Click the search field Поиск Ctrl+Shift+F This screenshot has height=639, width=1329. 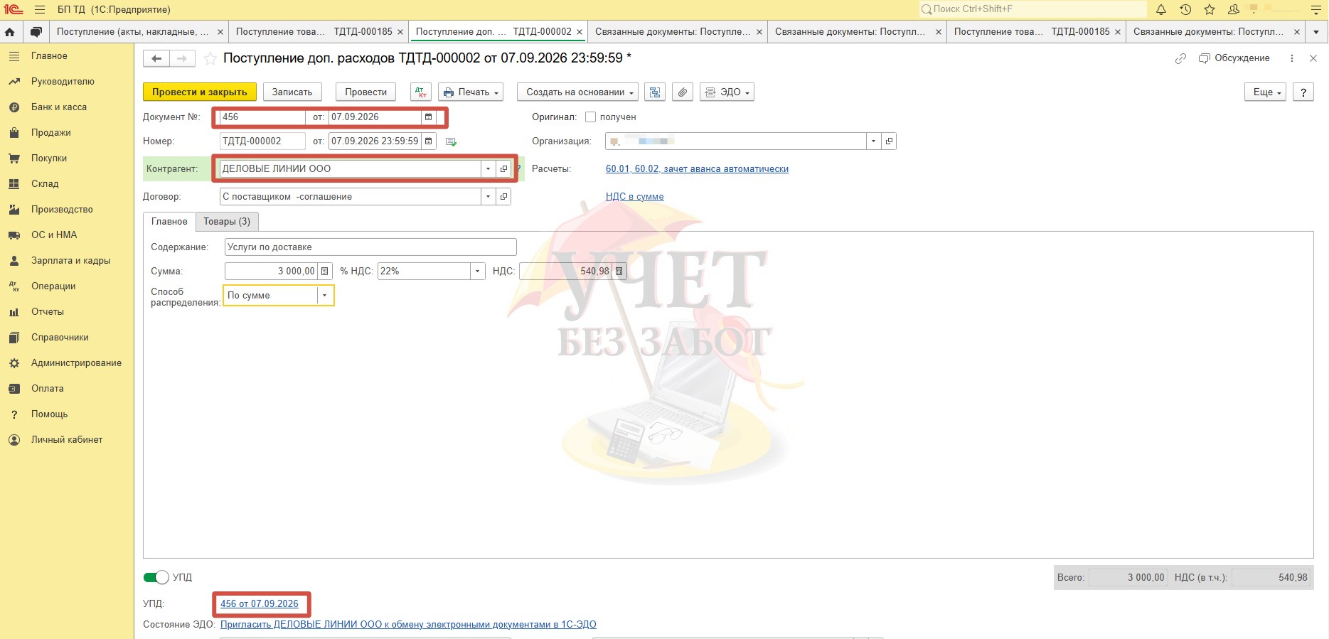[x=1032, y=9]
